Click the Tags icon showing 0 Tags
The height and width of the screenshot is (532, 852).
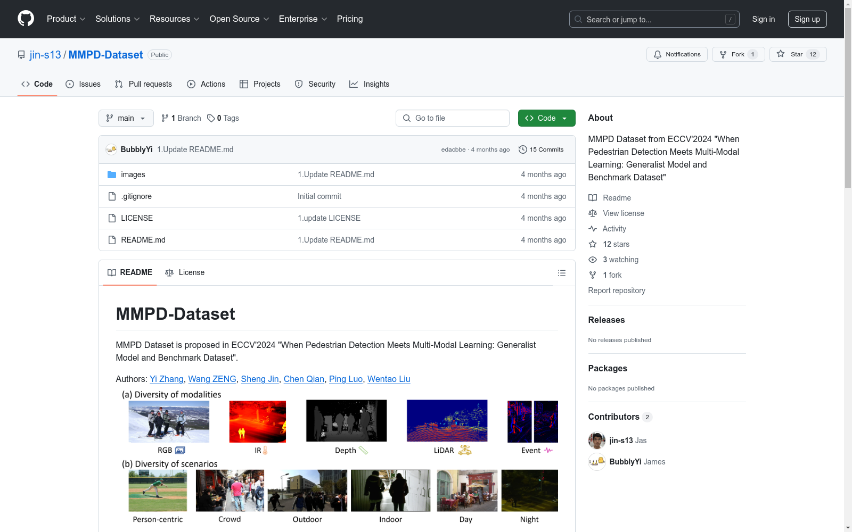coord(210,118)
